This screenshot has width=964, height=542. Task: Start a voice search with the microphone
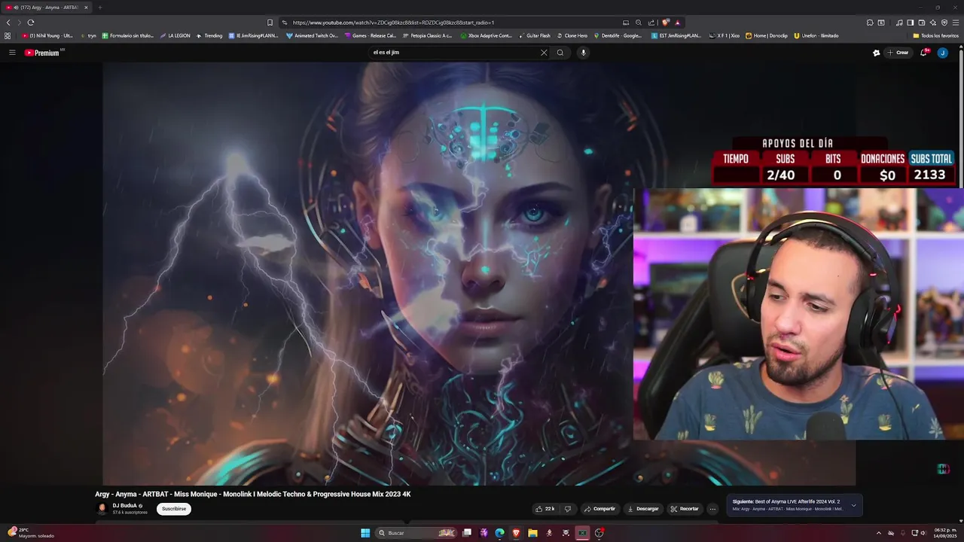(x=583, y=53)
